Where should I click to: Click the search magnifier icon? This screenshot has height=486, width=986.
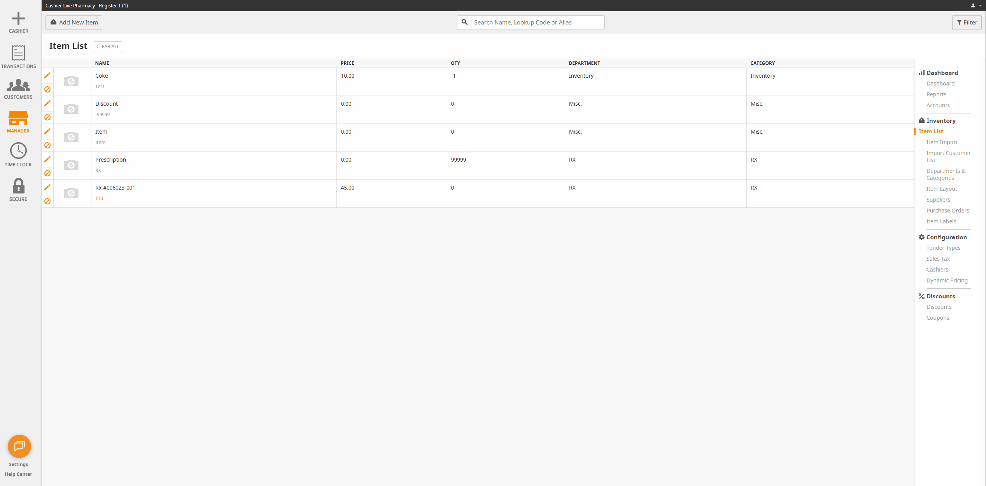464,22
